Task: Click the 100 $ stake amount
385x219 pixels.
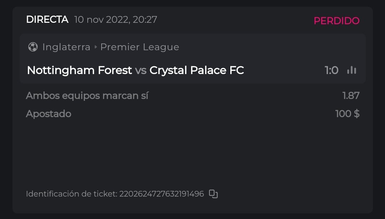Action: (x=347, y=114)
